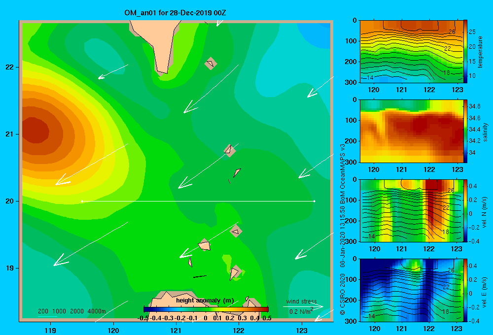493x335 pixels.
Task: Click the 'vel. E (m/s)' label
Action: coord(484,292)
